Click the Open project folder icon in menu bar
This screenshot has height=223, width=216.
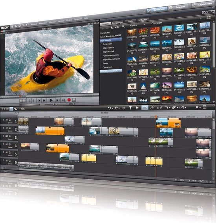click(16, 26)
